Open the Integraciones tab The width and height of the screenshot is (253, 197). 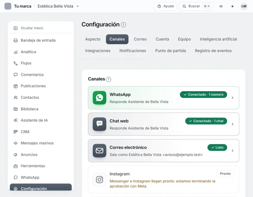[x=98, y=51]
